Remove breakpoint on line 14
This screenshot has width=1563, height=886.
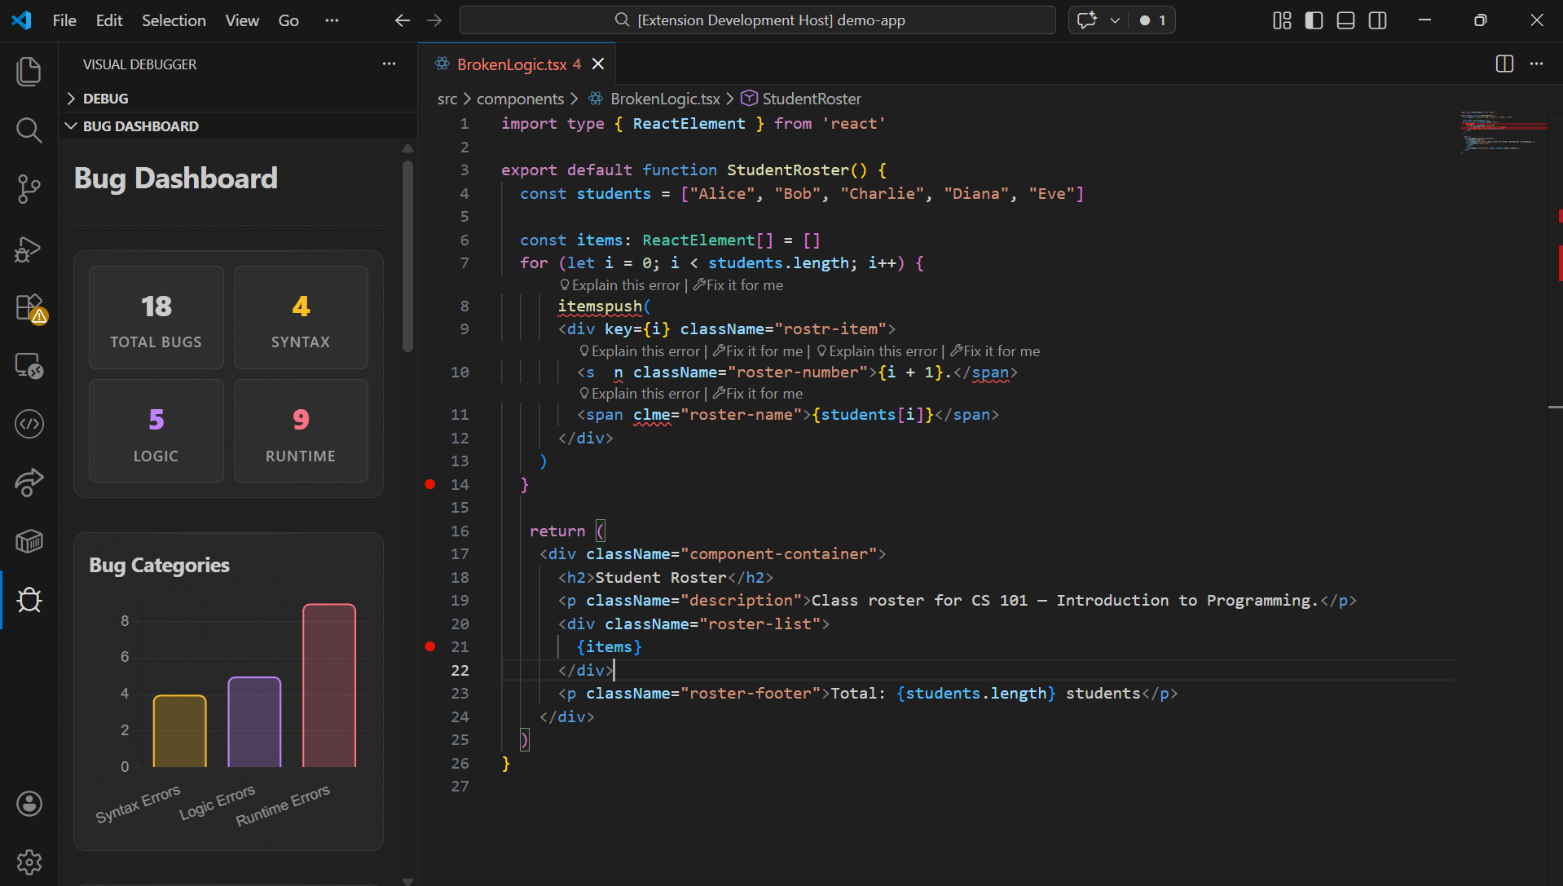(x=430, y=484)
